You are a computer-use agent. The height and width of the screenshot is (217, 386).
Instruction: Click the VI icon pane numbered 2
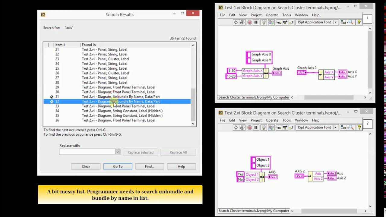(x=367, y=123)
